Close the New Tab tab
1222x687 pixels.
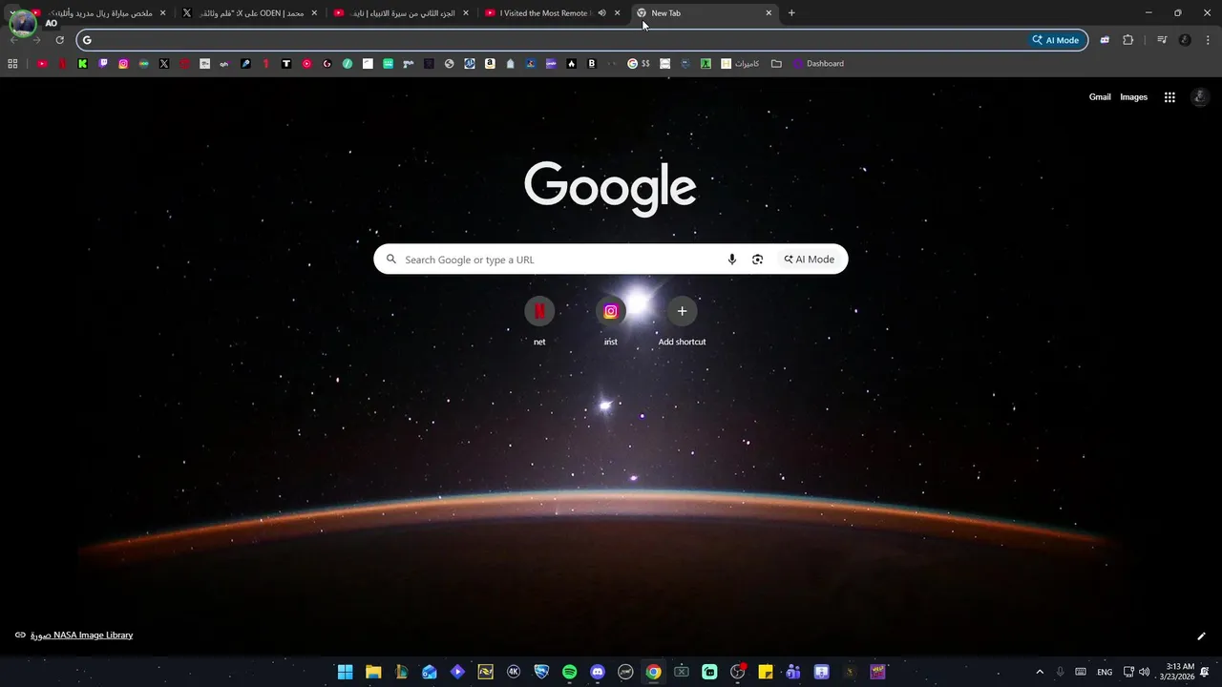click(x=769, y=13)
